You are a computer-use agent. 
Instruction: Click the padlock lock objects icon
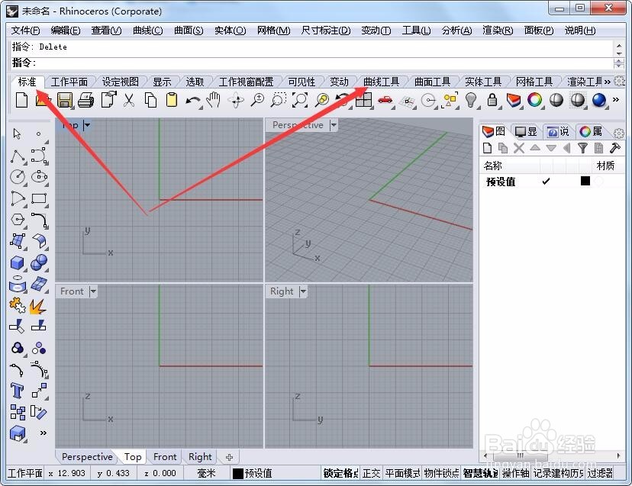(x=492, y=100)
